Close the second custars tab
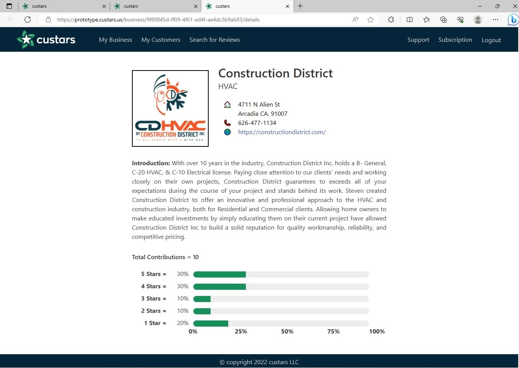The height and width of the screenshot is (368, 519). tap(196, 6)
